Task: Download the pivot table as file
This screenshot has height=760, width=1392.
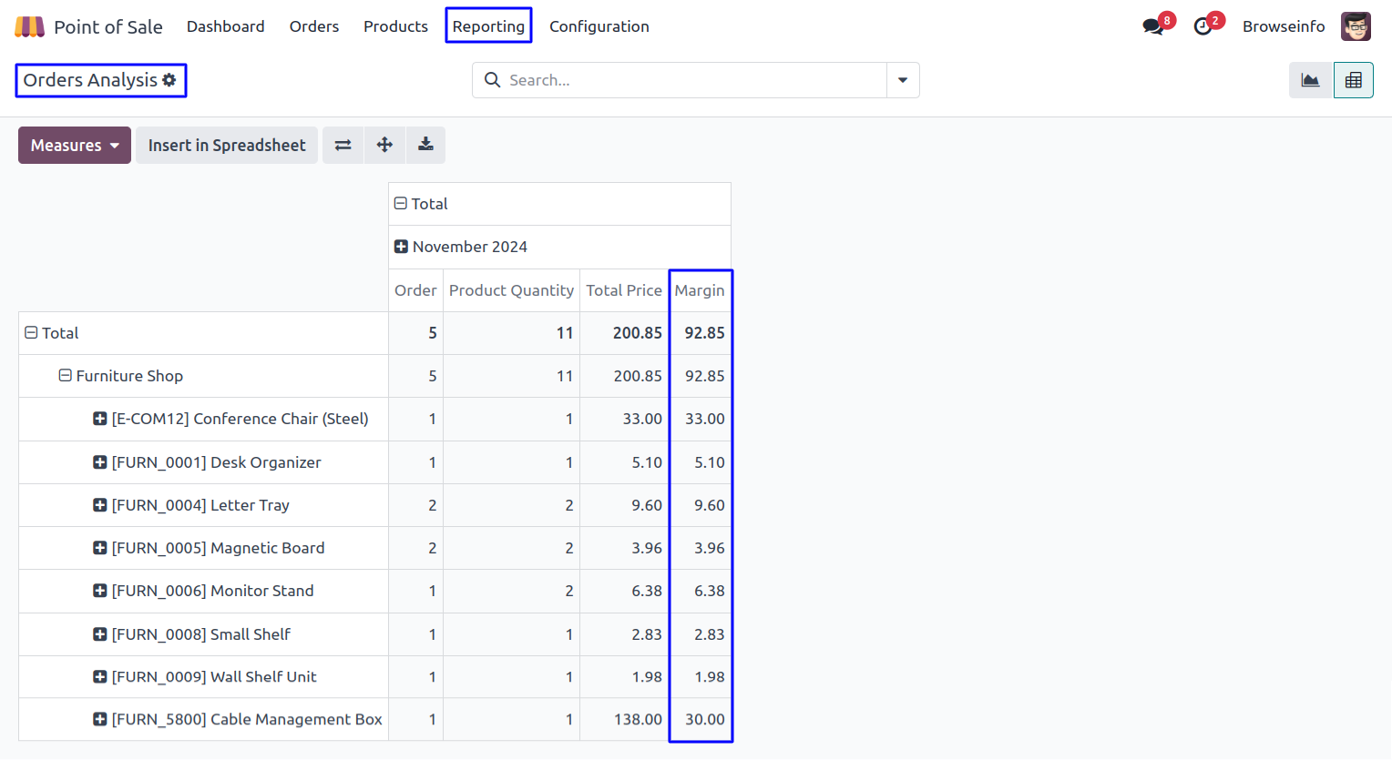Action: pos(425,145)
